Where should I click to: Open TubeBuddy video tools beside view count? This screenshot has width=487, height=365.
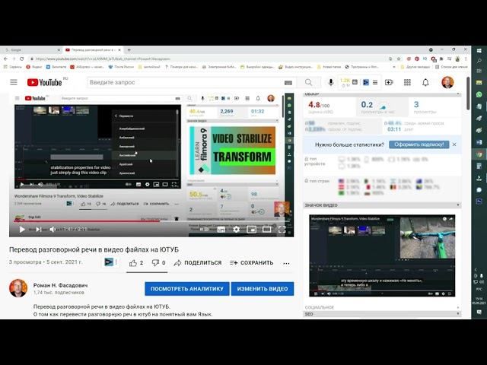pos(110,262)
